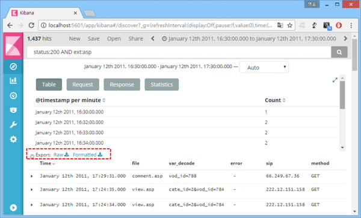Step time range backward with left chevron

(x=153, y=38)
